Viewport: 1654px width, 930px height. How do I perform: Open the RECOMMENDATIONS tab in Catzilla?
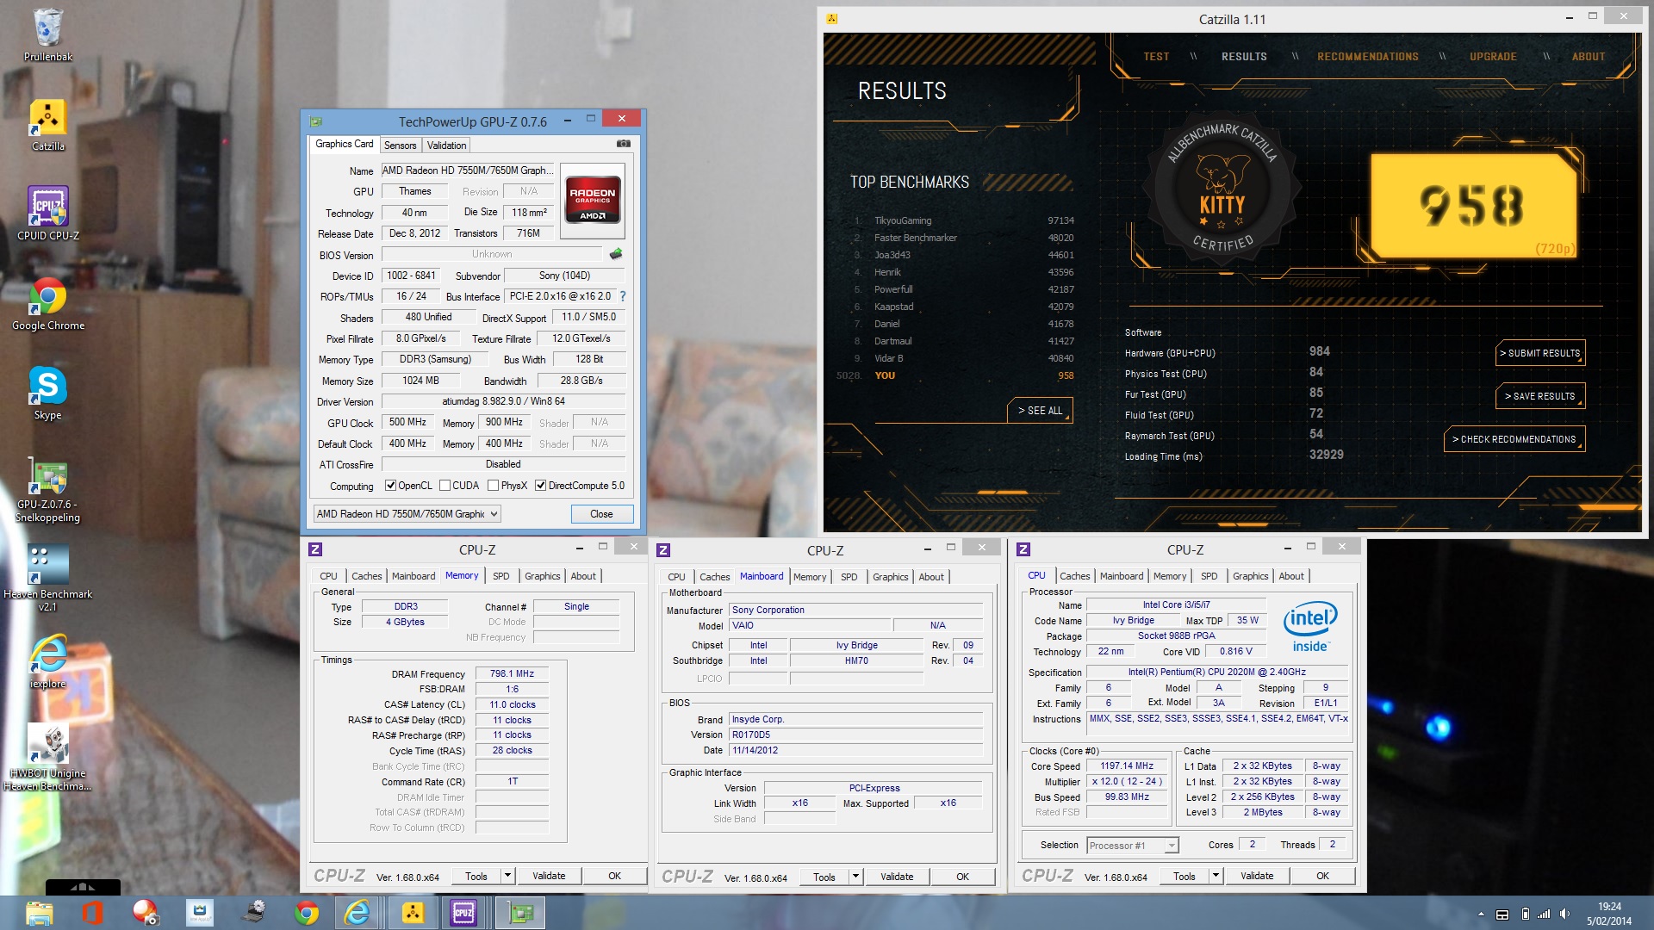click(x=1367, y=56)
